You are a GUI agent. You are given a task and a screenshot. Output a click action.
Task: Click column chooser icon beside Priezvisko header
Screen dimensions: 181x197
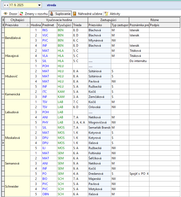click(x=3, y=25)
